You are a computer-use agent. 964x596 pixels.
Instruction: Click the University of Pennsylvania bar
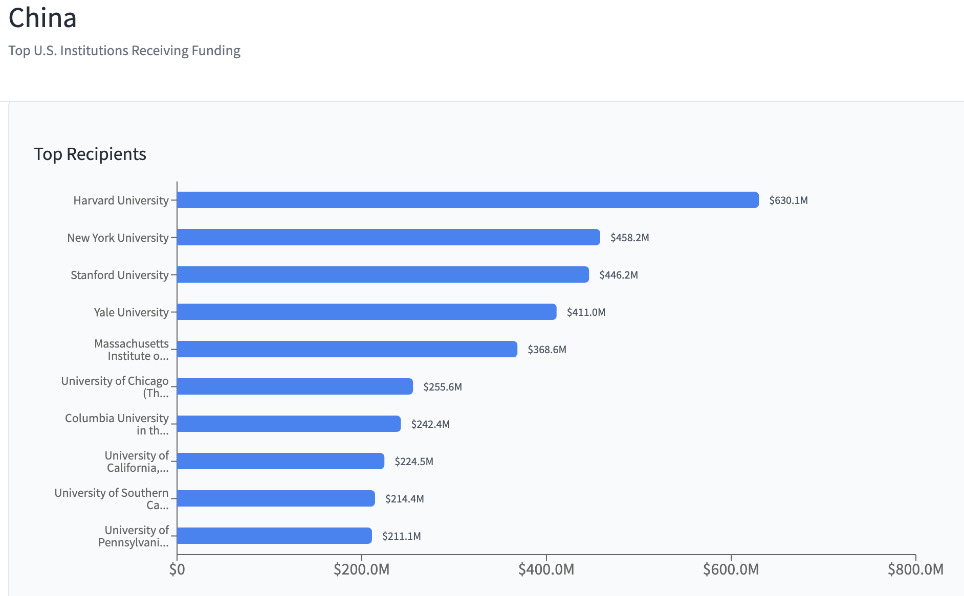point(274,536)
